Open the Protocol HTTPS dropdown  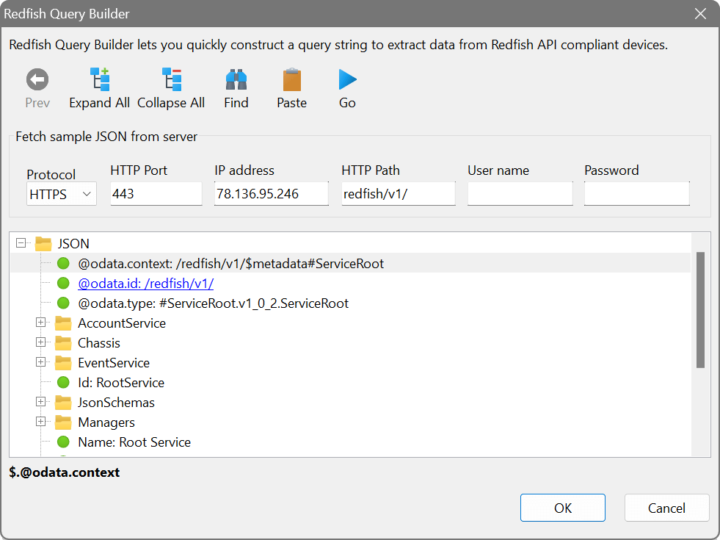point(62,194)
